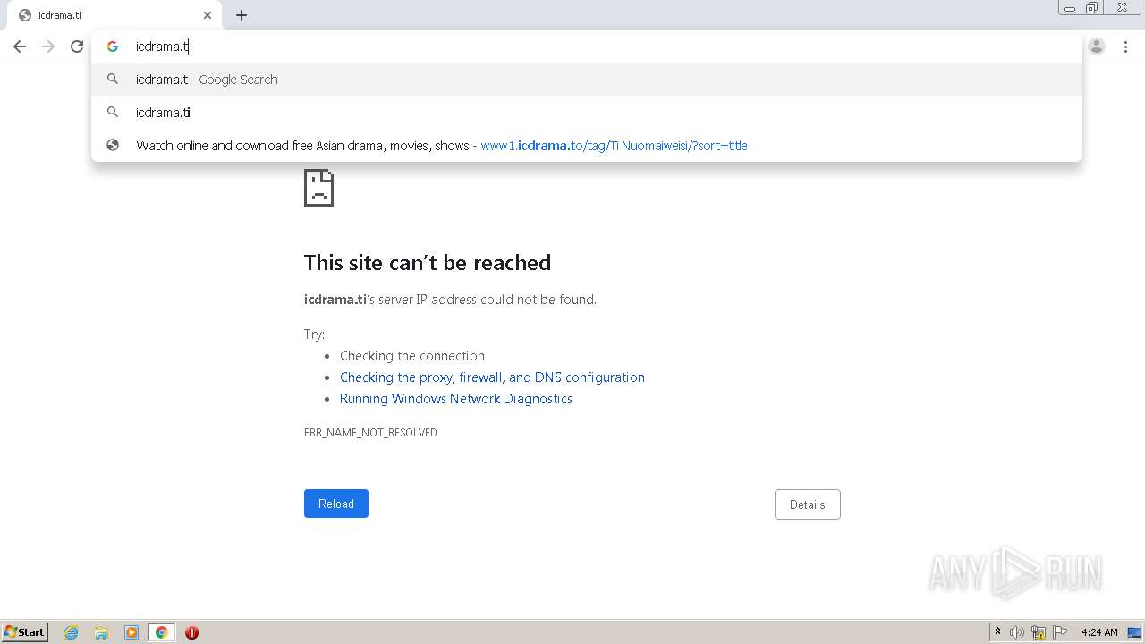Click the 4:24 AM system clock
The image size is (1145, 644).
click(x=1099, y=632)
